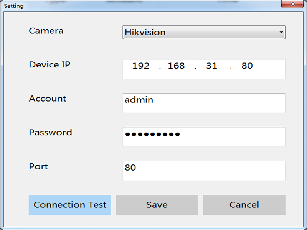Click the second IP octet 168

pyautogui.click(x=176, y=66)
